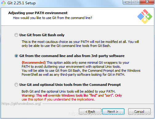Close the Git 2.25.1 Setup window
This screenshot has height=119, width=155.
coord(147,2)
